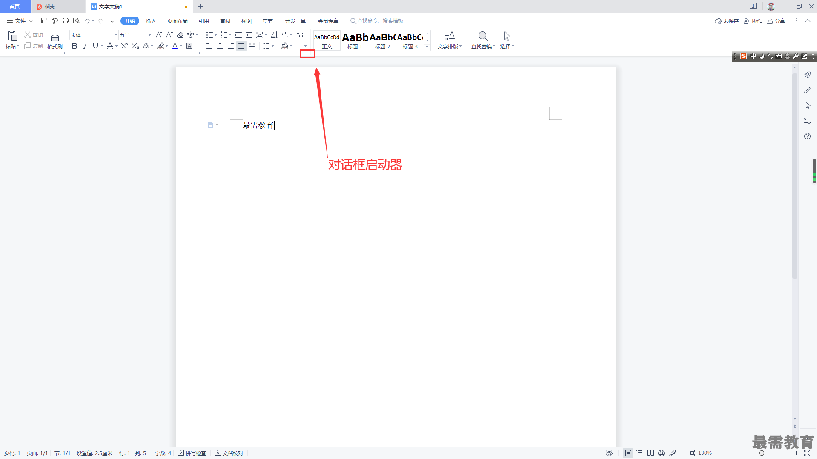This screenshot has width=817, height=459.
Task: Switch to the 开发工具 ribbon tab
Action: (295, 21)
